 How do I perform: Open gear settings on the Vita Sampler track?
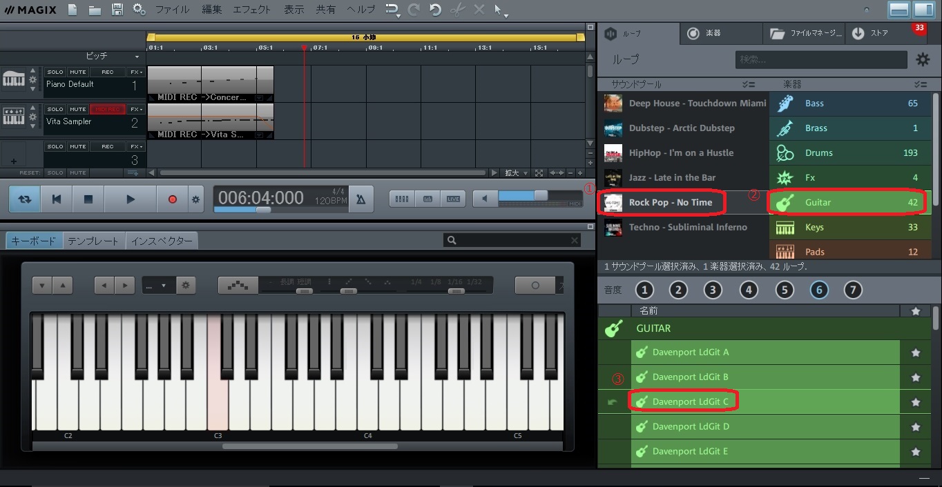(32, 117)
